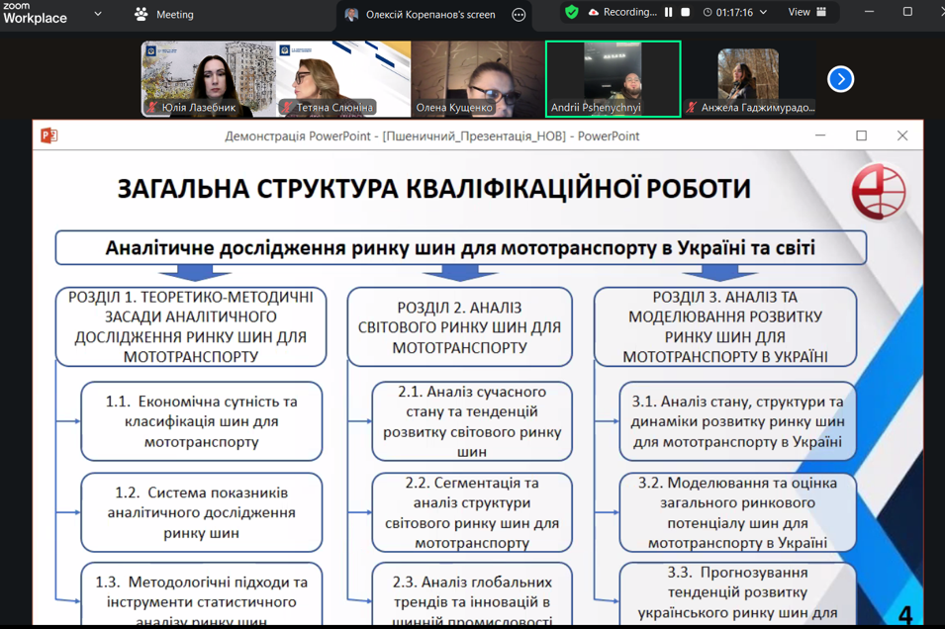
Task: Expand the meeting timer dropdown
Action: pos(763,13)
